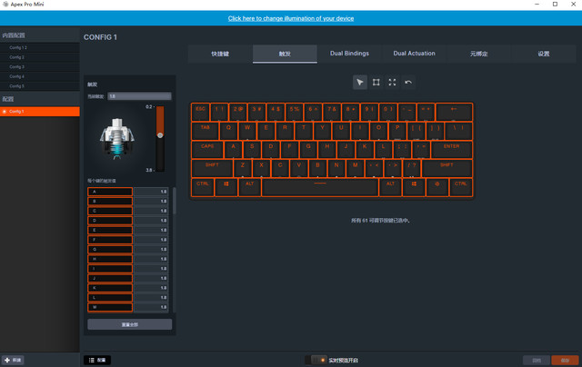Click the illumination change link at top

pos(291,18)
